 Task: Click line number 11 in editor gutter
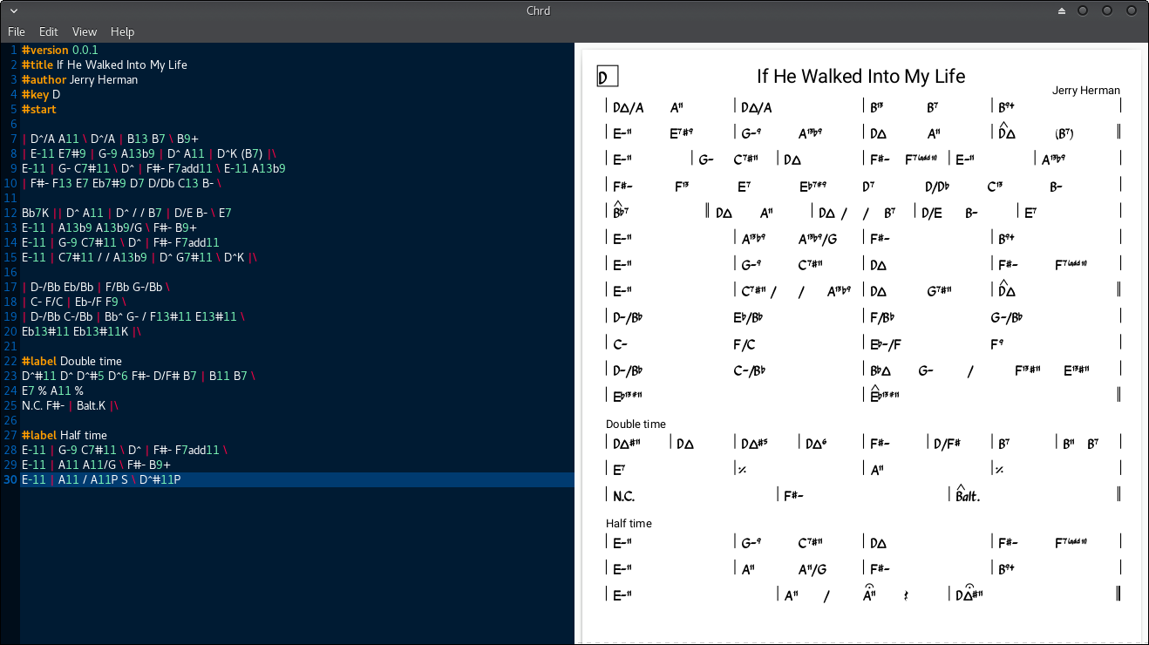[10, 198]
